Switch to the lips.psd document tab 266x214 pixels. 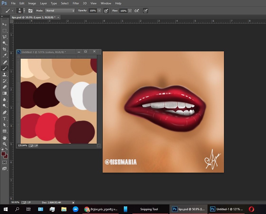tap(33, 17)
